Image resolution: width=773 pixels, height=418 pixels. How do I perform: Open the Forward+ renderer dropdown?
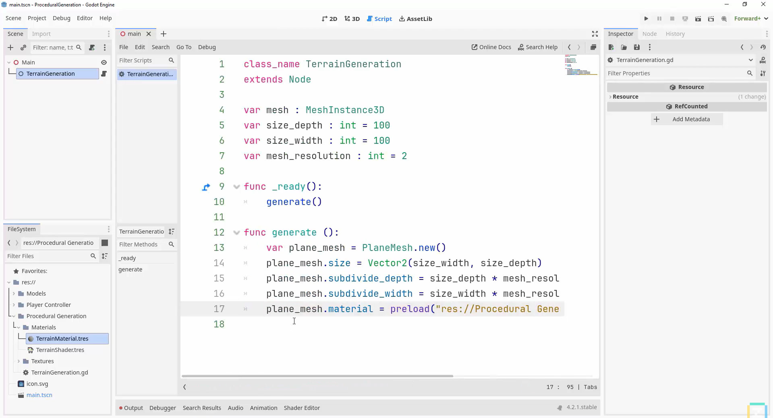click(751, 19)
